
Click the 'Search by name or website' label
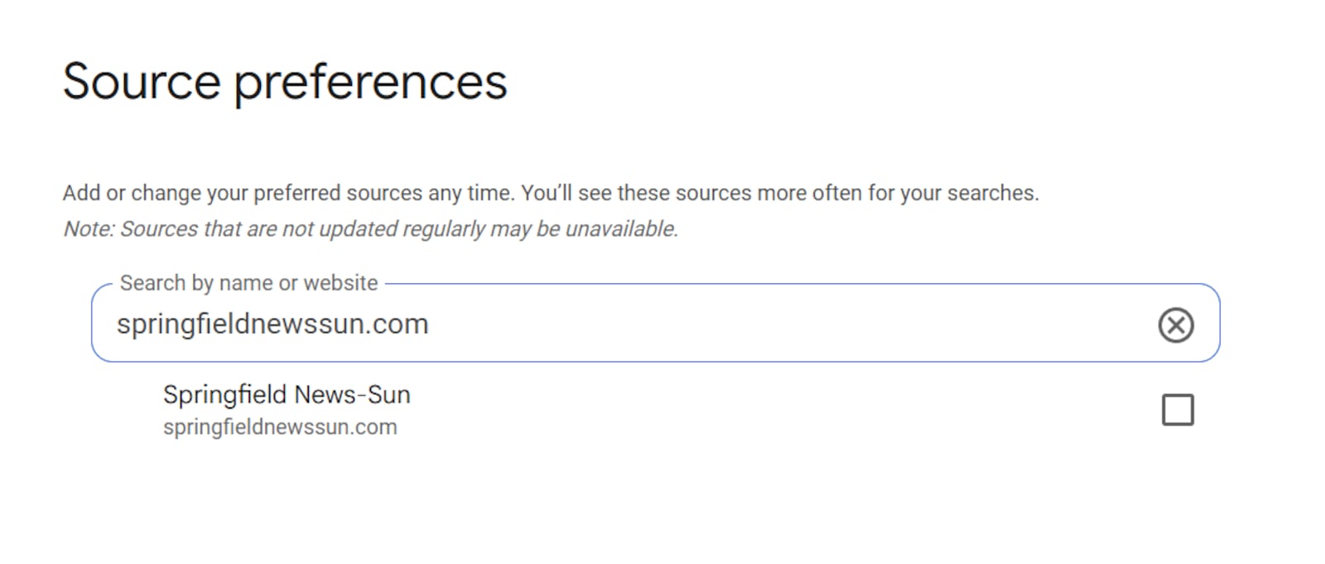pyautogui.click(x=248, y=283)
